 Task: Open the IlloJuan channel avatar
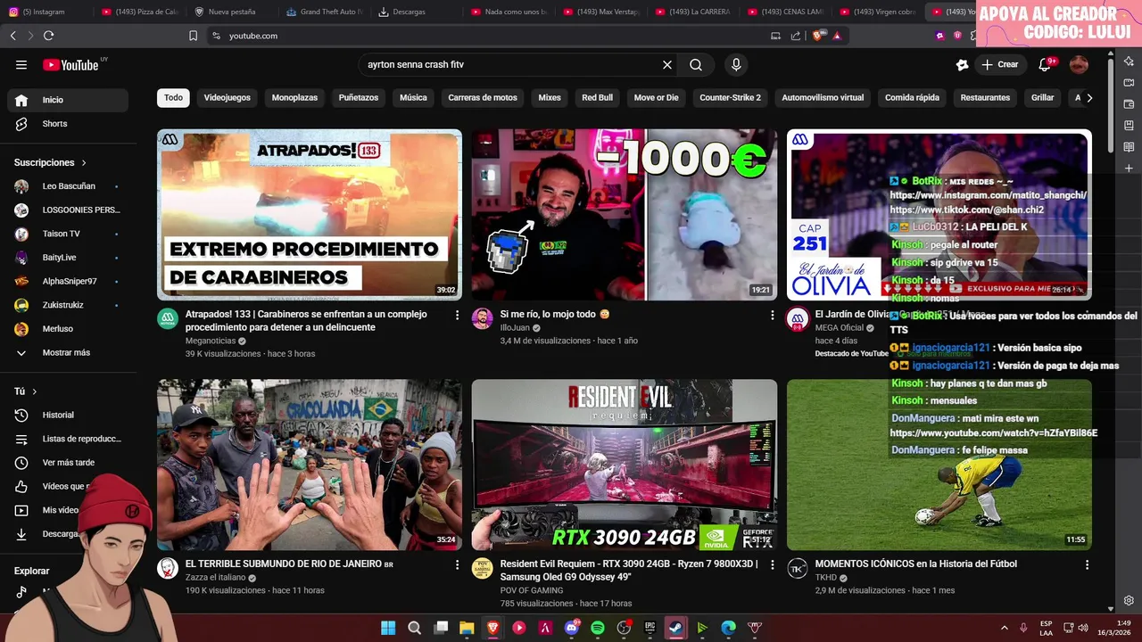483,318
